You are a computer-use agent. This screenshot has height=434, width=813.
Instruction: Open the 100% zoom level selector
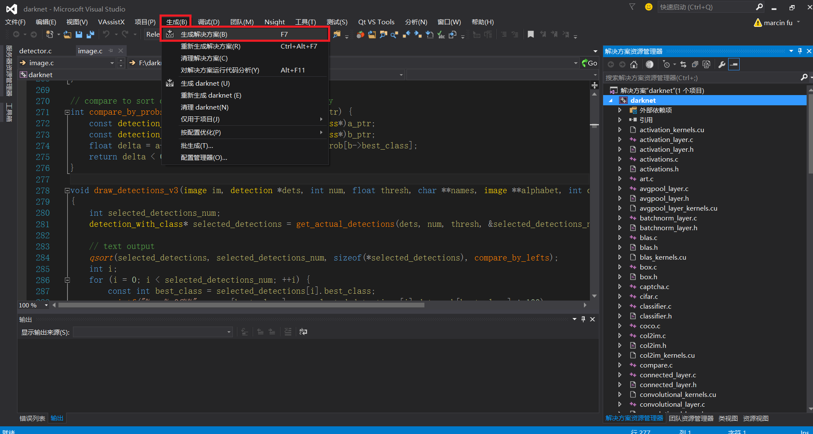click(33, 305)
